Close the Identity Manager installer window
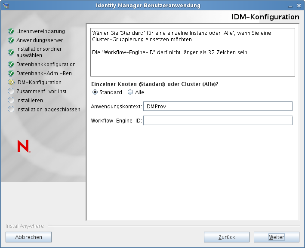 pyautogui.click(x=299, y=6)
